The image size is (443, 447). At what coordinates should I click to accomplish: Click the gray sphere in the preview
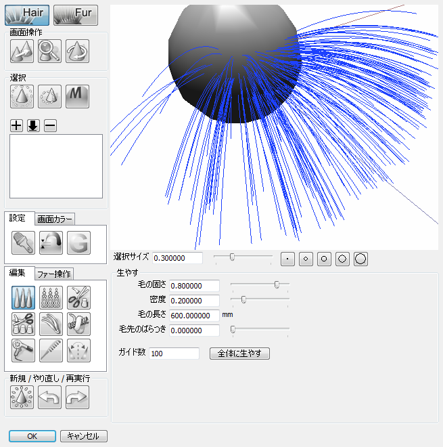click(x=234, y=63)
